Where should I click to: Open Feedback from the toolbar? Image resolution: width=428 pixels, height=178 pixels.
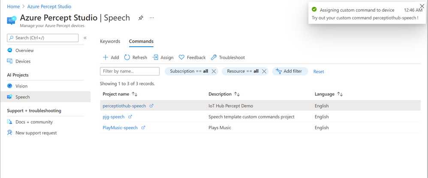[x=192, y=57]
